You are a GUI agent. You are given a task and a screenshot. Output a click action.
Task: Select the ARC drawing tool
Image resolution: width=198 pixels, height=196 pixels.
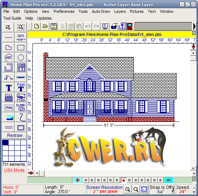[9, 58]
